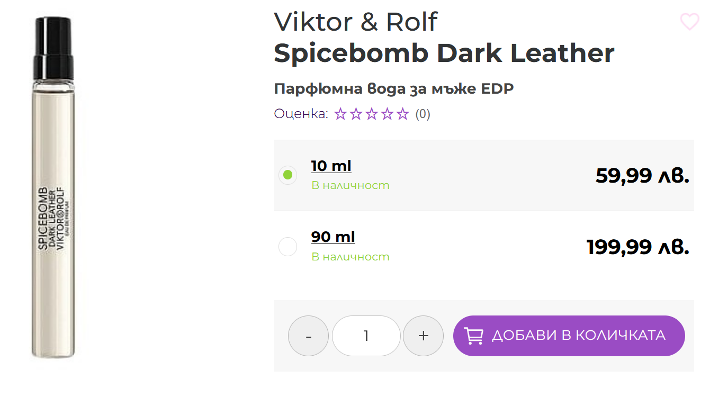This screenshot has height=397, width=701.
Task: Rate three stars in Оценка row
Action: [372, 114]
